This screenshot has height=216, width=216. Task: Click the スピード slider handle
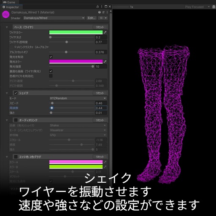[52, 103]
